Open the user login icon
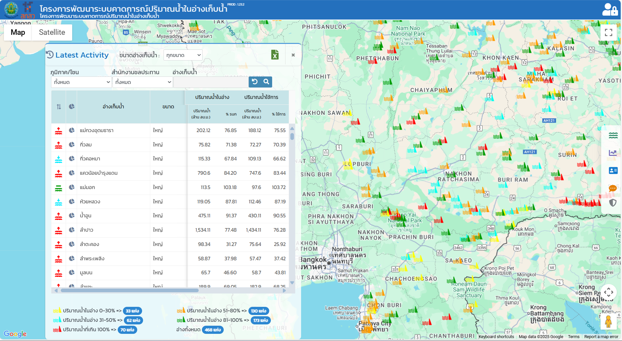Screen dimensions: 622x341 coord(610,9)
